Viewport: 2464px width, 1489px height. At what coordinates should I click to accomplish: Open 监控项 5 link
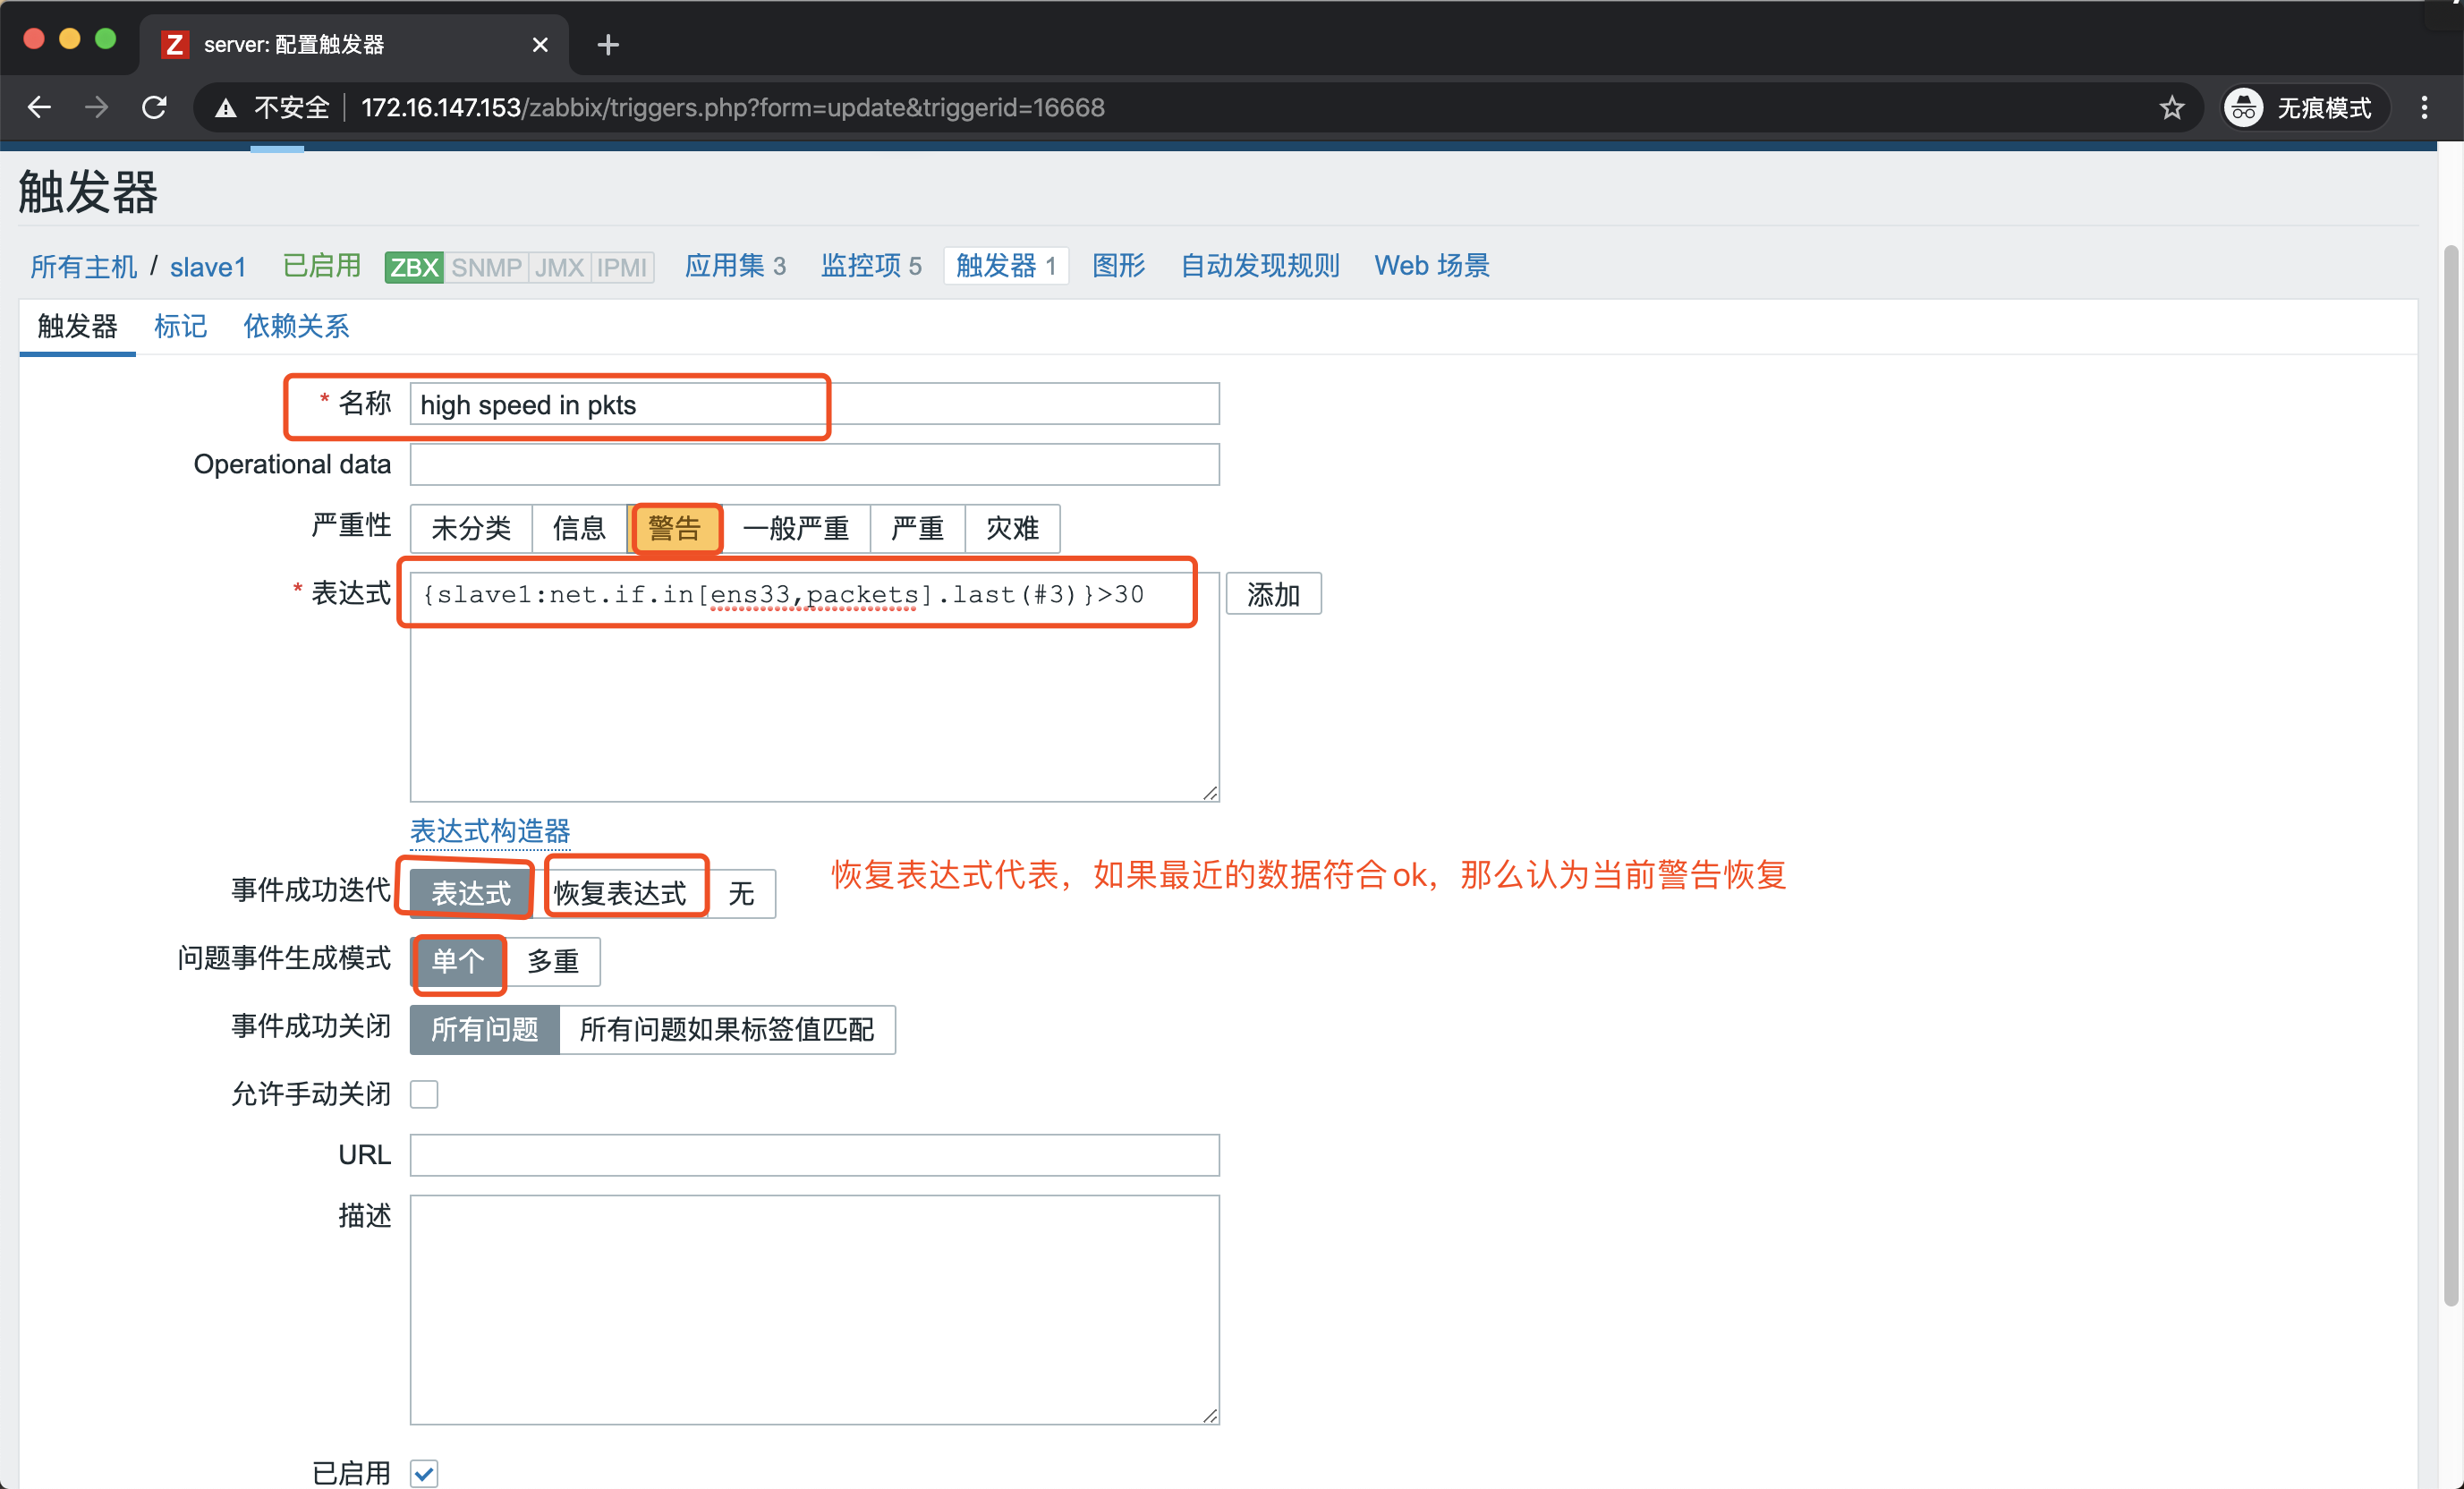click(871, 266)
